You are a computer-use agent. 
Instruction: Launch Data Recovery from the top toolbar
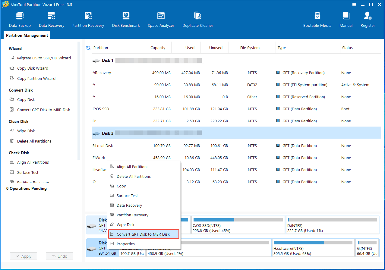click(x=51, y=19)
